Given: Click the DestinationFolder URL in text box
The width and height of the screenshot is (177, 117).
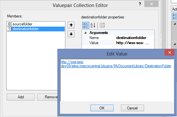Looking at the screenshot, I should [116, 64].
